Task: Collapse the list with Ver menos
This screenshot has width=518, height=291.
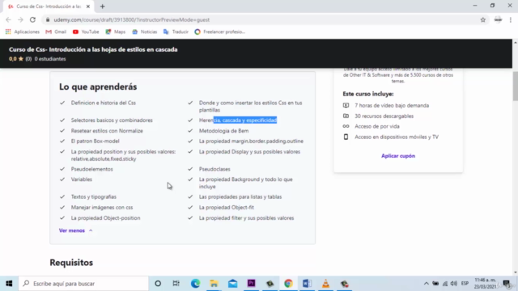Action: point(75,230)
